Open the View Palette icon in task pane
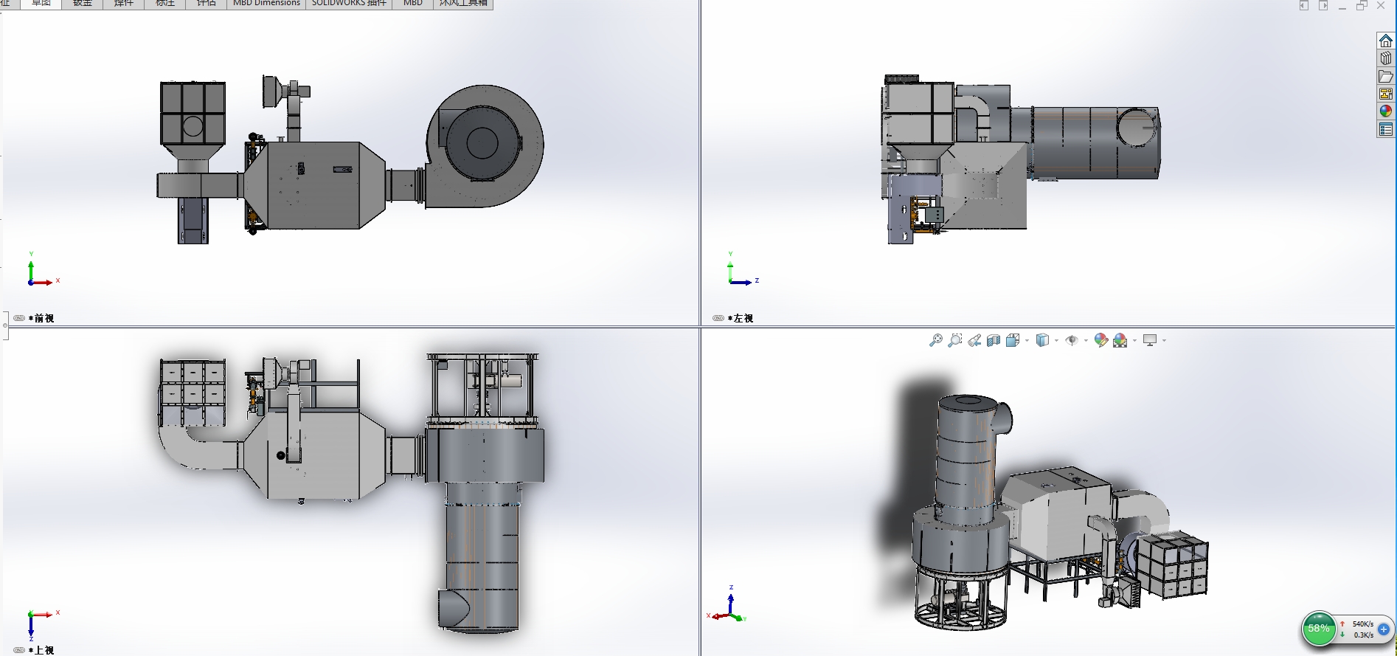This screenshot has height=656, width=1397. (x=1386, y=94)
